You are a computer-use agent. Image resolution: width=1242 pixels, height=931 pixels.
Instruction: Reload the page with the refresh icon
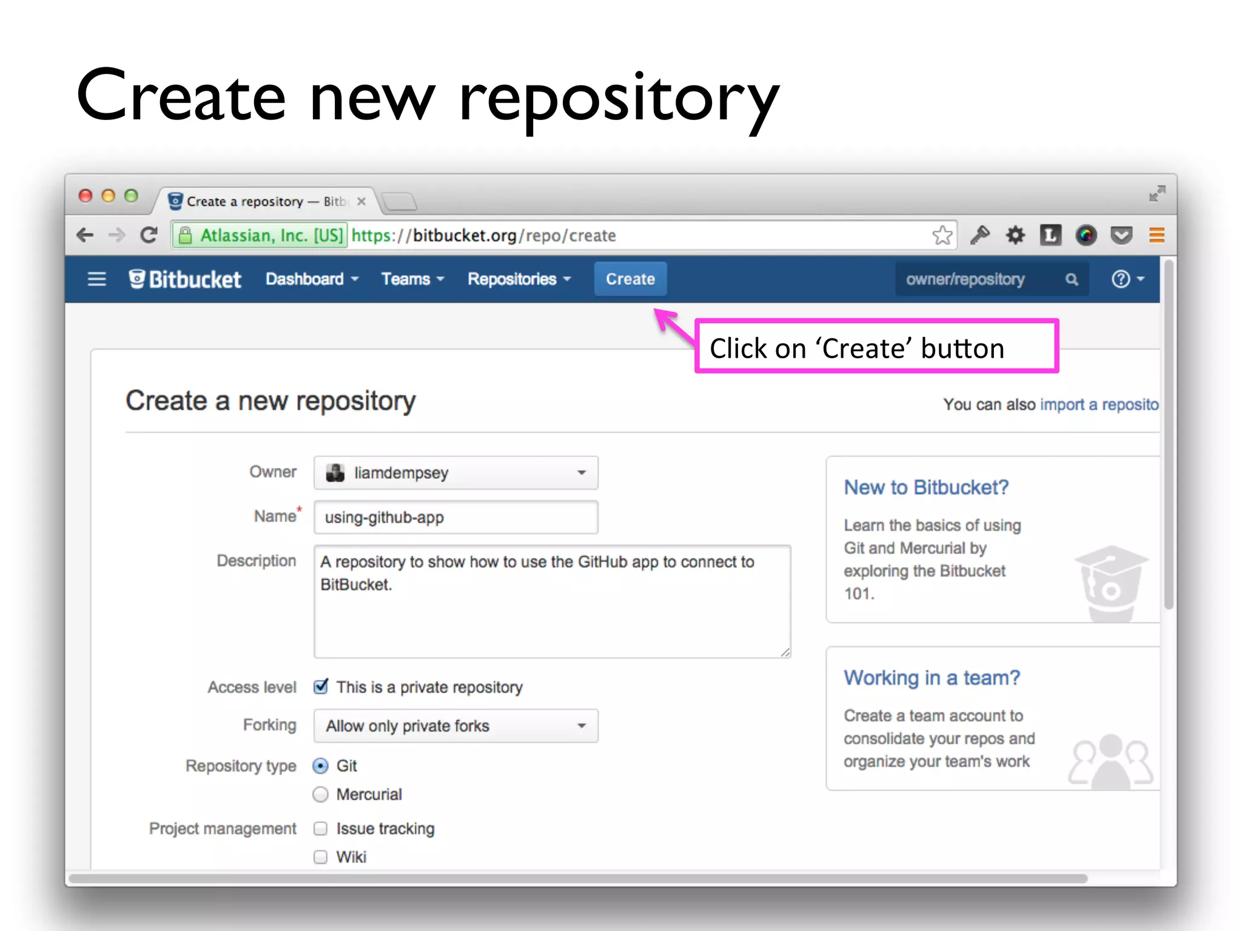pos(149,235)
